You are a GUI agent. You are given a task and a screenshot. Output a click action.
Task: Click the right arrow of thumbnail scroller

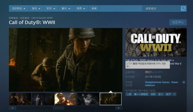tap(119, 108)
